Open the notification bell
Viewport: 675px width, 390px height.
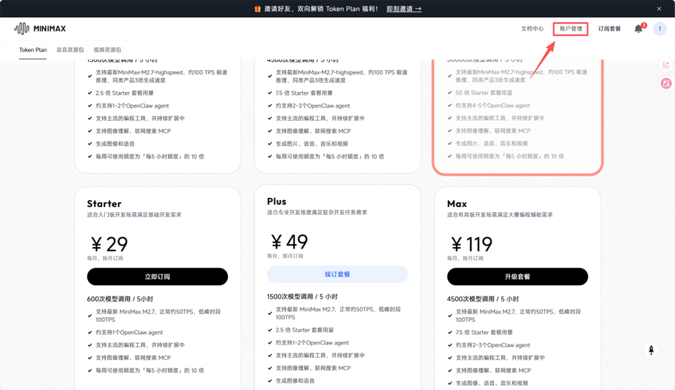[639, 29]
